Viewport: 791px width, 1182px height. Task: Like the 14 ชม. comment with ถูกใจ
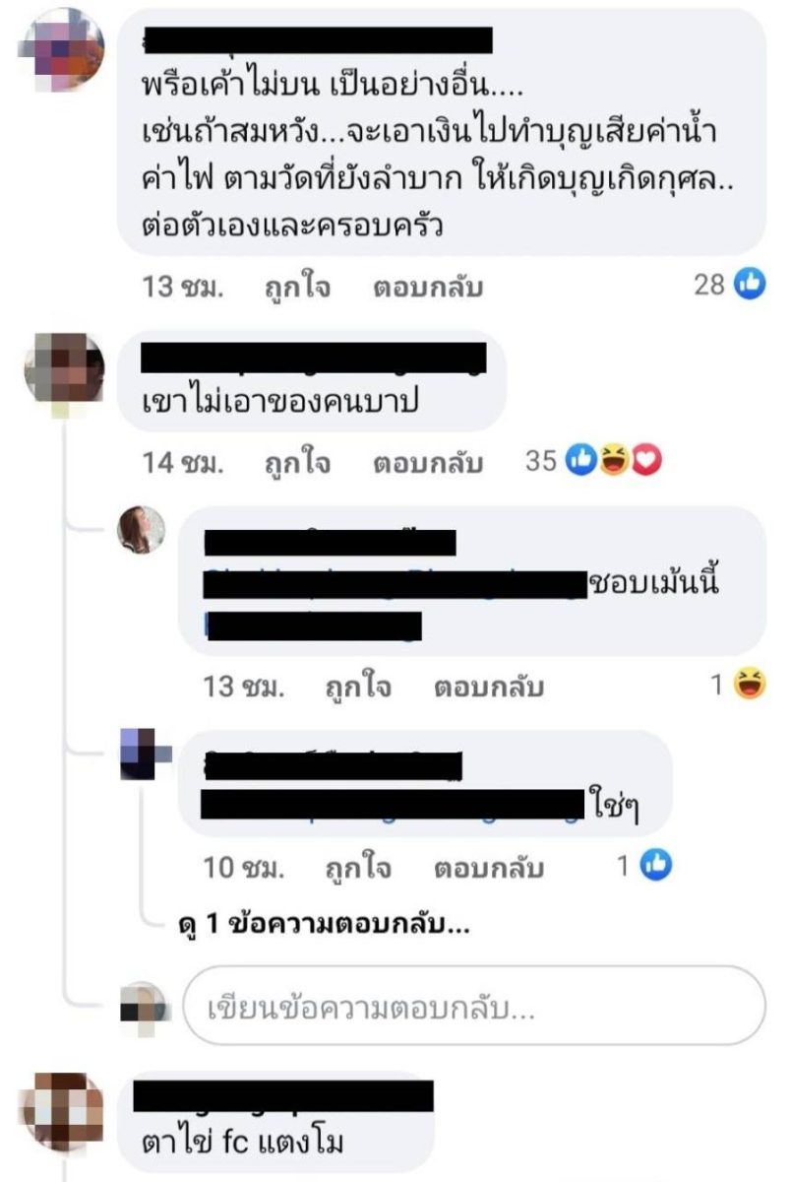click(297, 463)
